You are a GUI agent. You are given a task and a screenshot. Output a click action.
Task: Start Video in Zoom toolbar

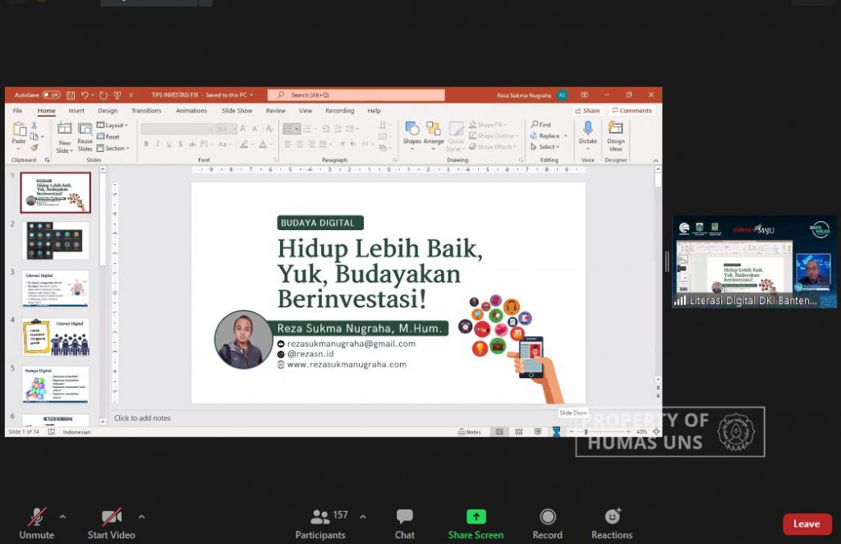tap(112, 523)
